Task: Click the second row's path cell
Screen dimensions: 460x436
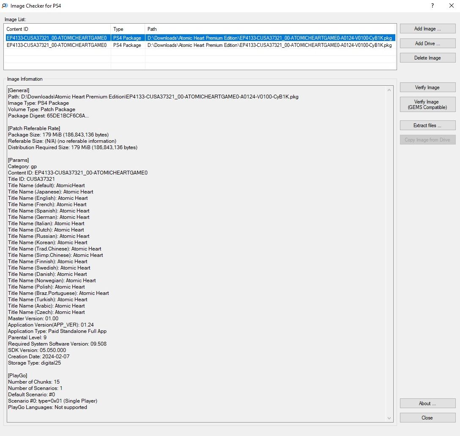Action: pyautogui.click(x=270, y=45)
